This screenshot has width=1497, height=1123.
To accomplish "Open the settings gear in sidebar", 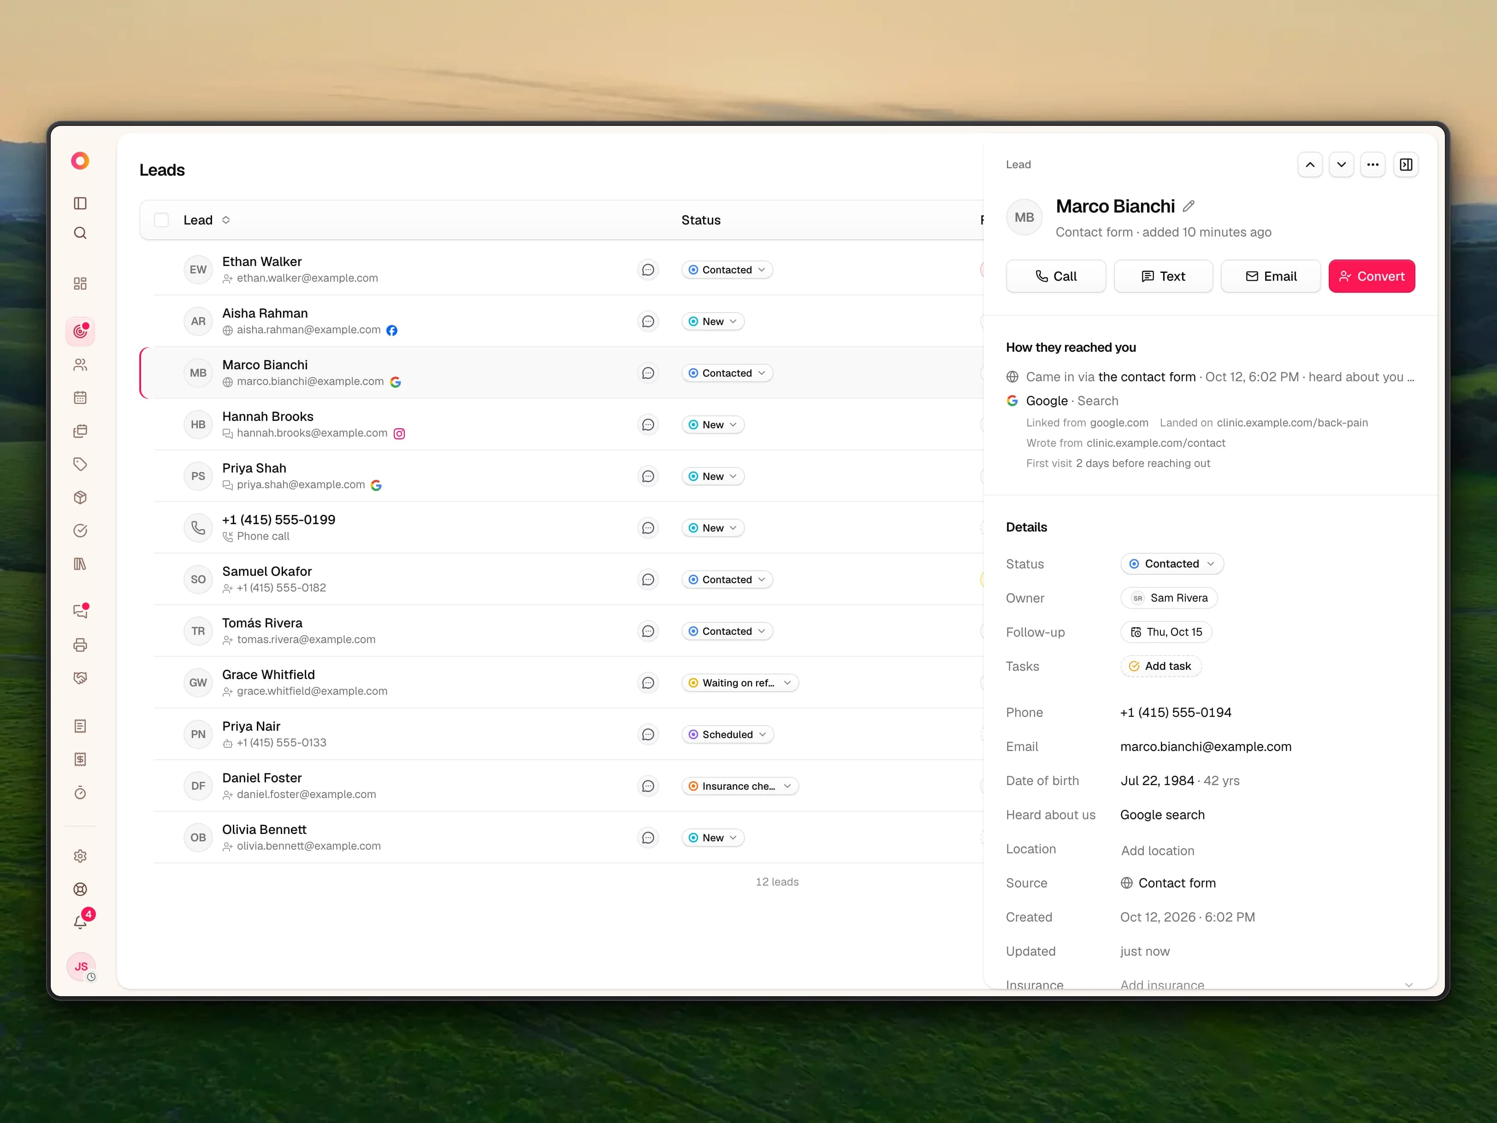I will click(x=80, y=856).
